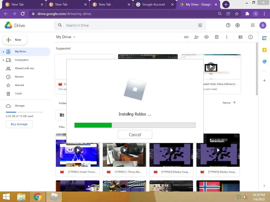Image resolution: width=270 pixels, height=202 pixels.
Task: Open a new browser tab
Action: point(226,5)
